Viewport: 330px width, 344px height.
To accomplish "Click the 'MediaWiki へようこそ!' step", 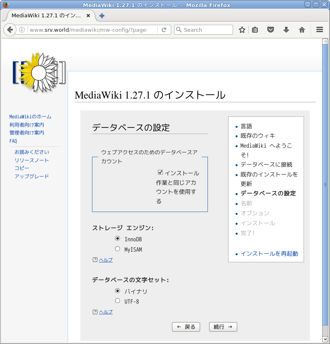I will (266, 150).
